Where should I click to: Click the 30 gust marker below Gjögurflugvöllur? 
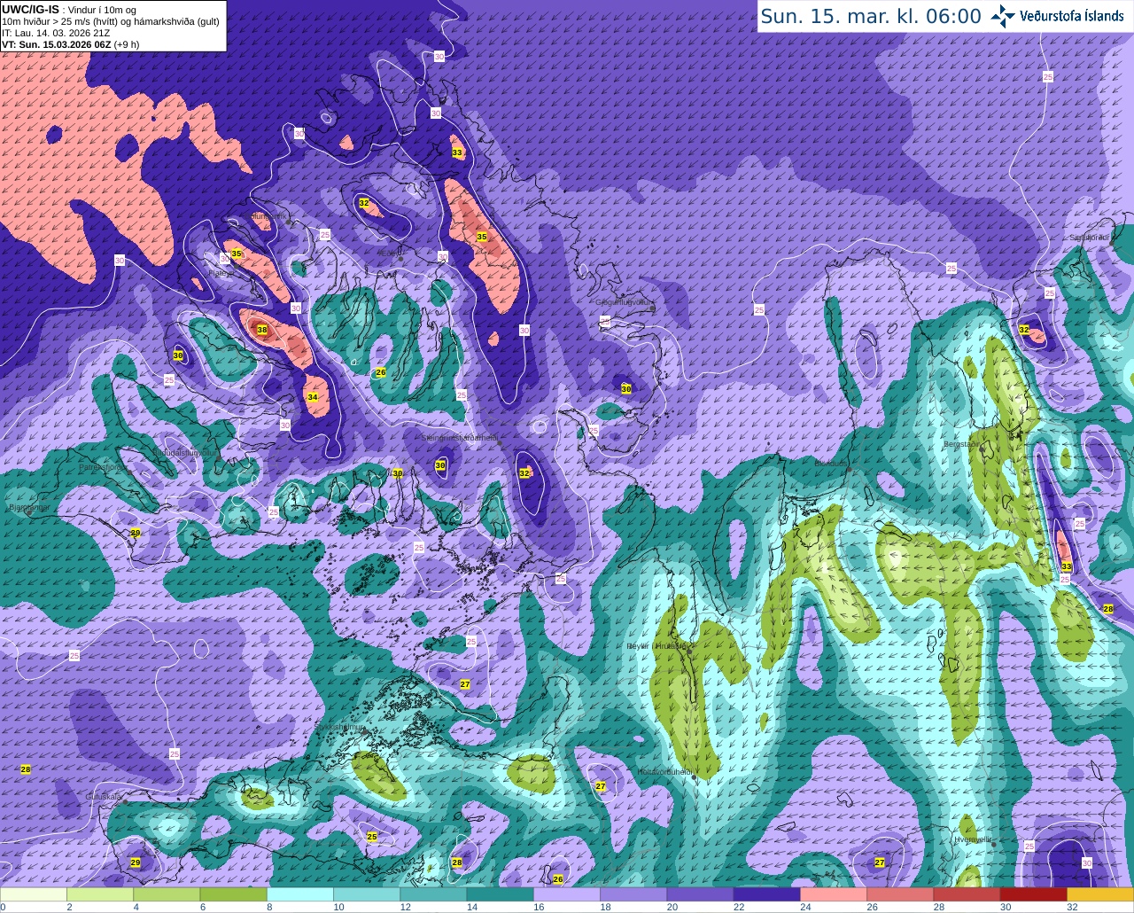coord(626,389)
